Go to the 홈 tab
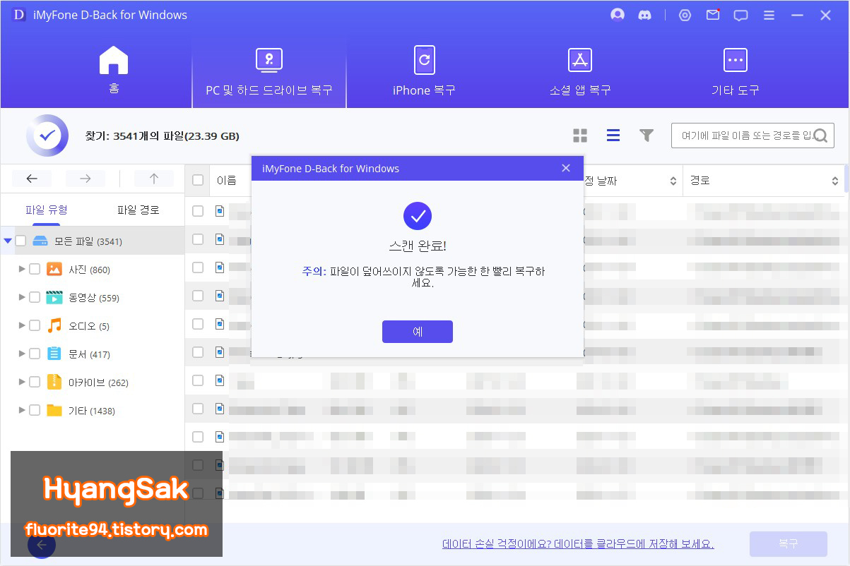Image resolution: width=850 pixels, height=566 pixels. tap(113, 71)
